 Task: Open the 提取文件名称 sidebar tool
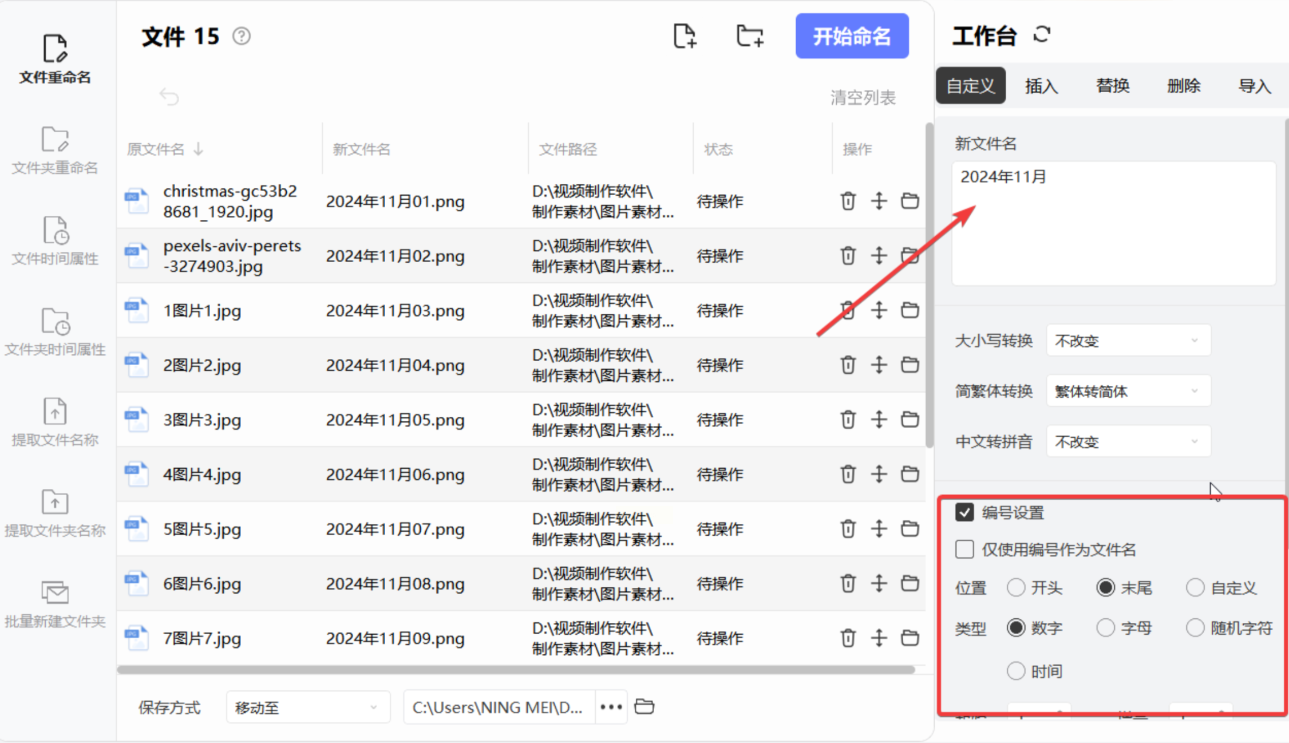tap(55, 422)
